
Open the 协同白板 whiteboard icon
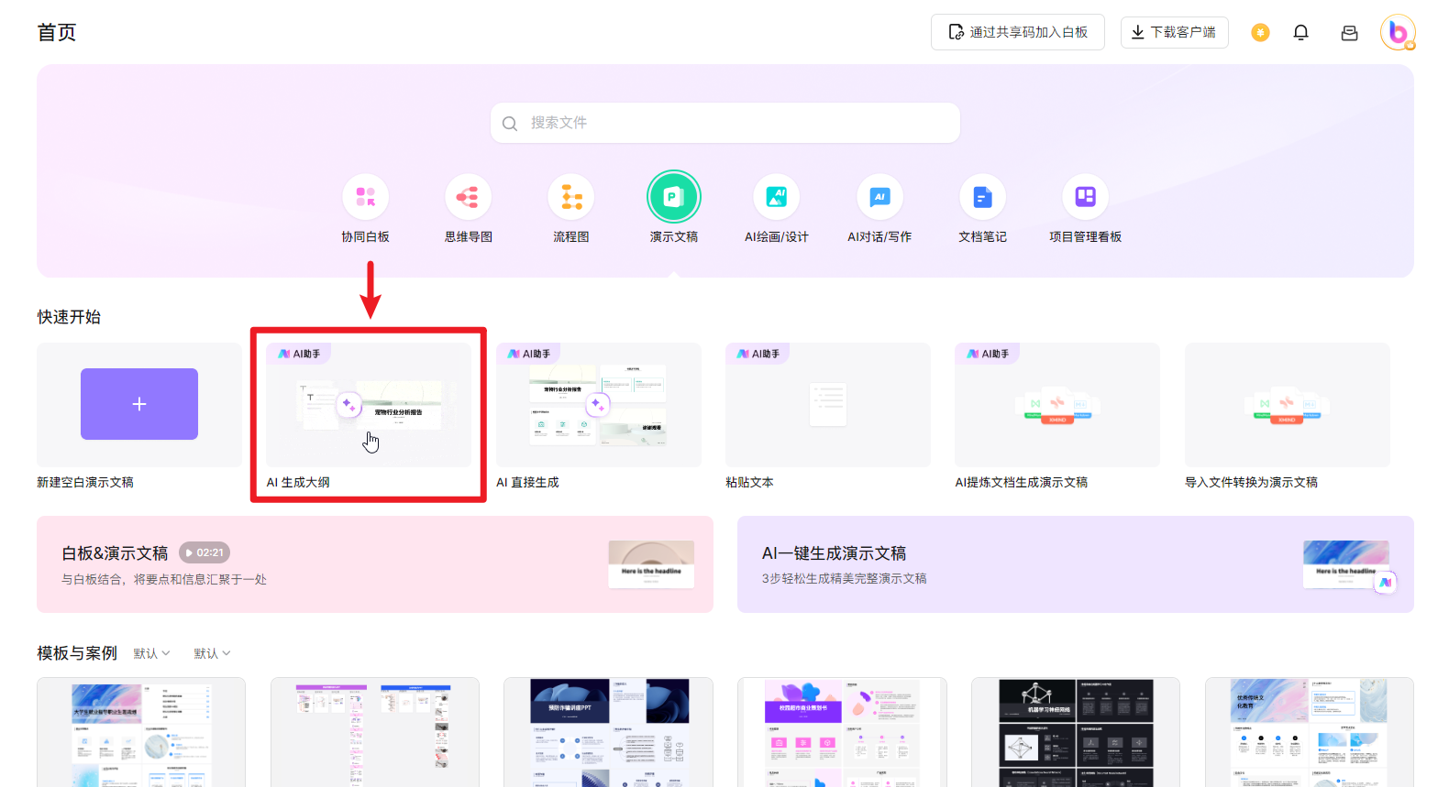tap(365, 197)
